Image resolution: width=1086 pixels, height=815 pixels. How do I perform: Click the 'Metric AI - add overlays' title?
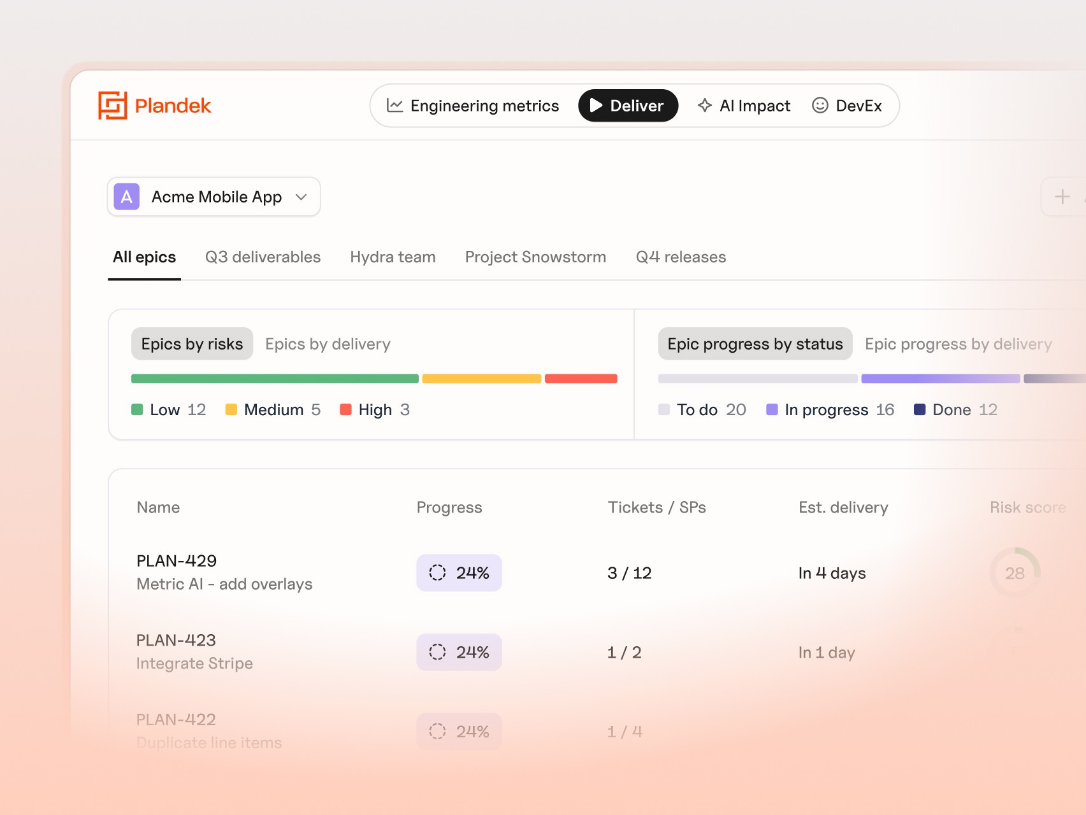click(x=224, y=585)
